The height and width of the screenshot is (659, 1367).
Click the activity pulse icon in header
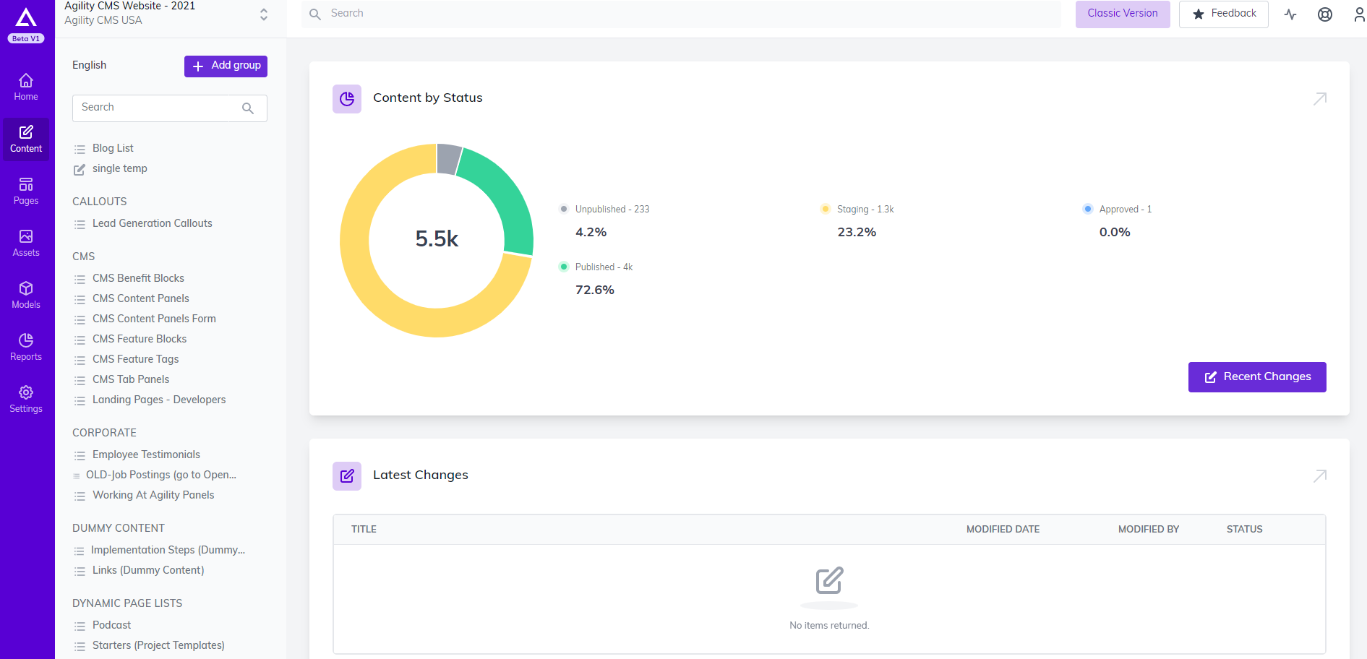pyautogui.click(x=1290, y=14)
